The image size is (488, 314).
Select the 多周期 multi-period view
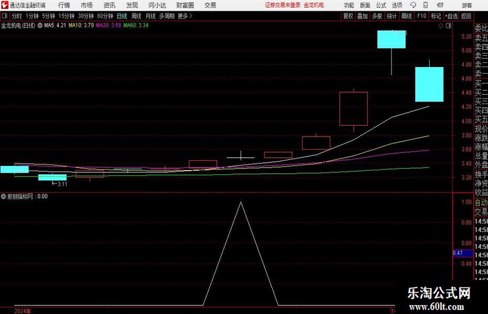[167, 16]
